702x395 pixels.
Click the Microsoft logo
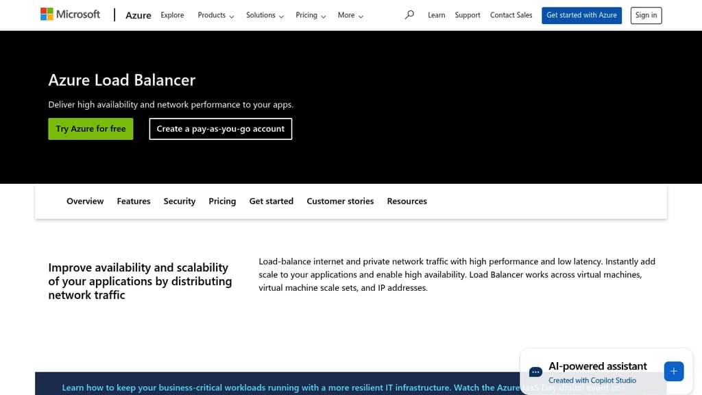click(71, 14)
